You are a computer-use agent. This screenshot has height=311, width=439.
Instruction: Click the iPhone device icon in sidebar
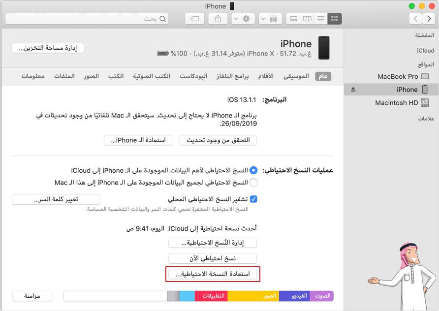pyautogui.click(x=425, y=90)
